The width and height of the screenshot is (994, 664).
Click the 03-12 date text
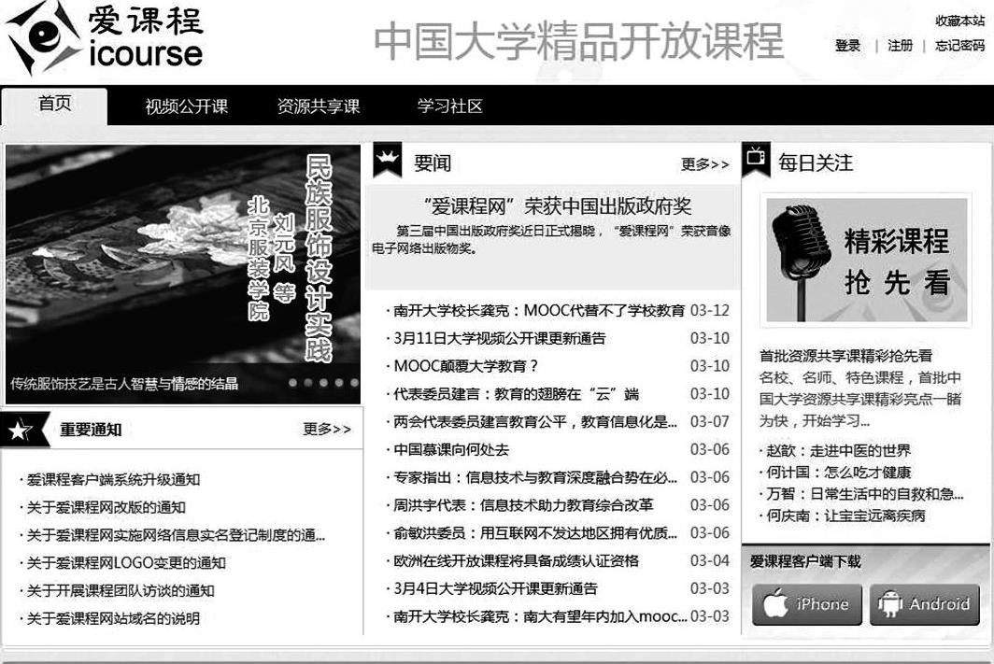(x=709, y=310)
